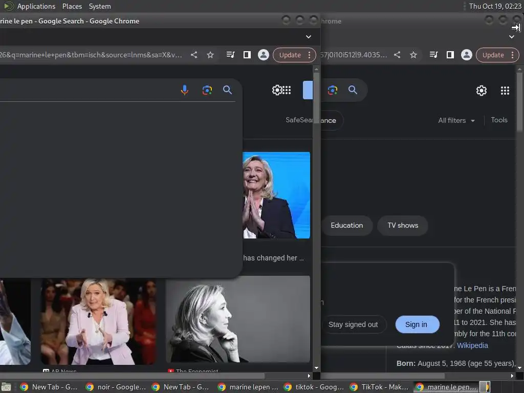The height and width of the screenshot is (393, 524).
Task: Switch to TikTok - Mak... taskbar window
Action: click(380, 387)
